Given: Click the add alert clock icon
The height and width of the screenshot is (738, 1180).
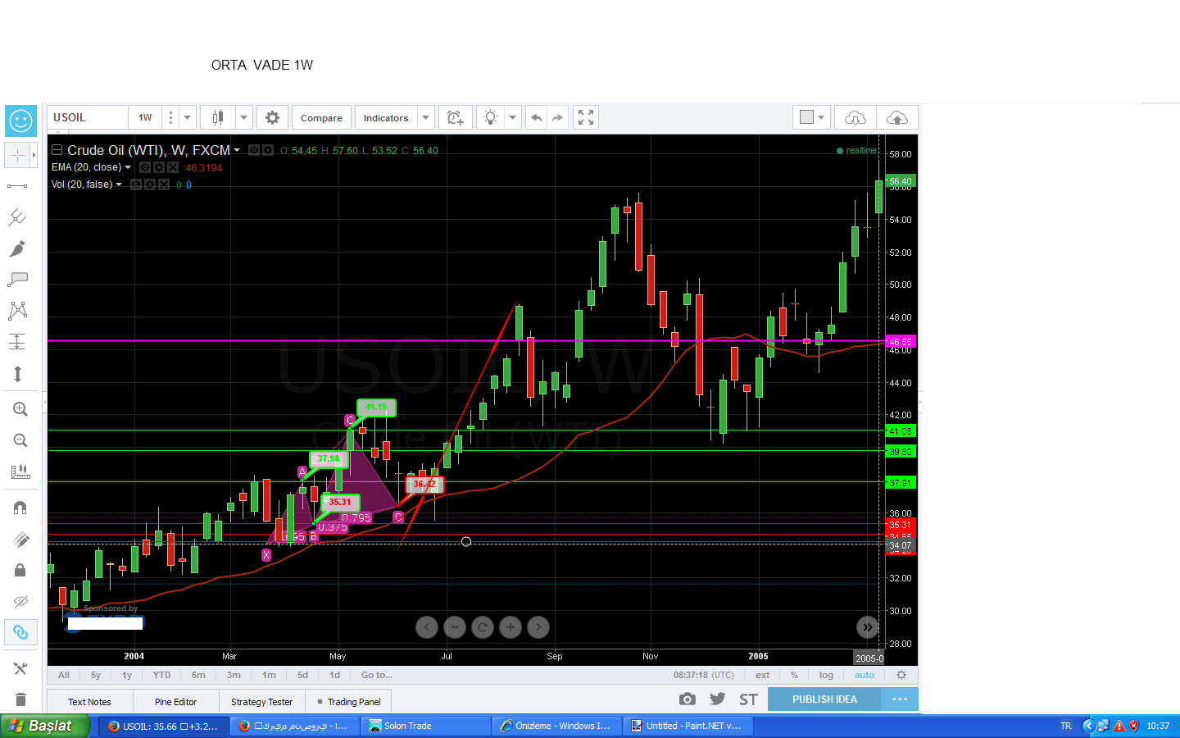Looking at the screenshot, I should (x=455, y=117).
